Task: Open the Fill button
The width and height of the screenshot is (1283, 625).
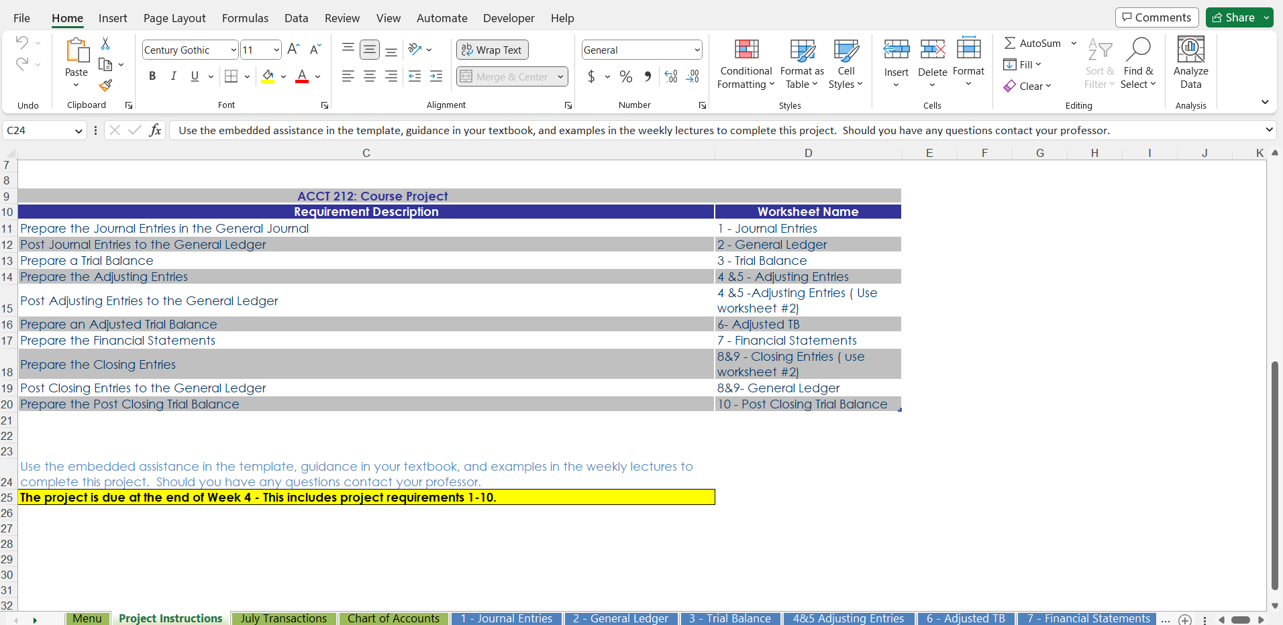Action: pyautogui.click(x=1022, y=64)
